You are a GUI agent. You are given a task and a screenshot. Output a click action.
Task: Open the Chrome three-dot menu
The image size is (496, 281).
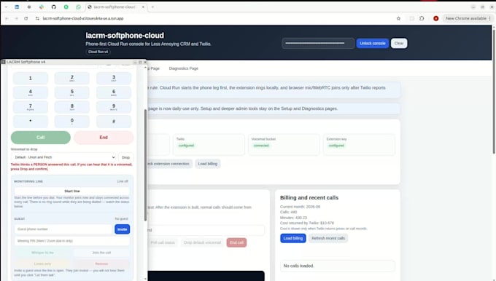[490, 18]
